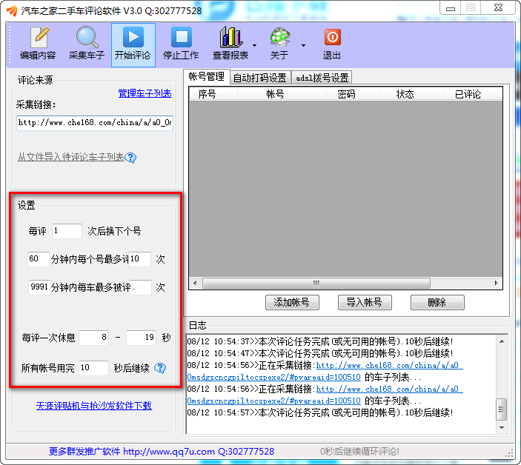Exit the app via 退出 power icon

click(x=333, y=37)
